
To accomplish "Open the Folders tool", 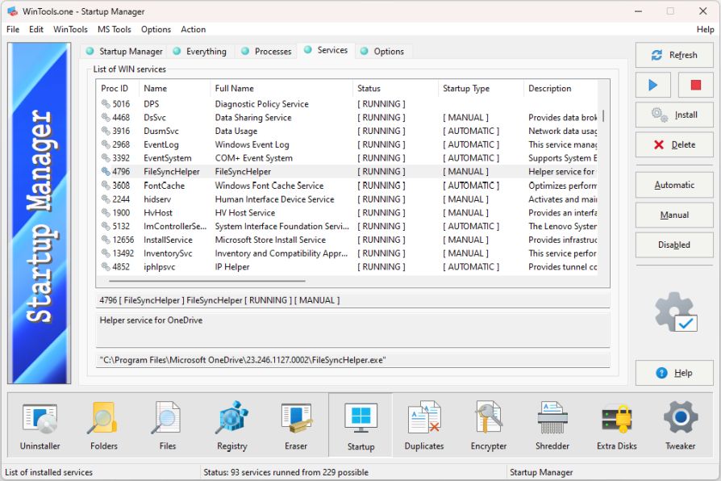I will pyautogui.click(x=104, y=425).
